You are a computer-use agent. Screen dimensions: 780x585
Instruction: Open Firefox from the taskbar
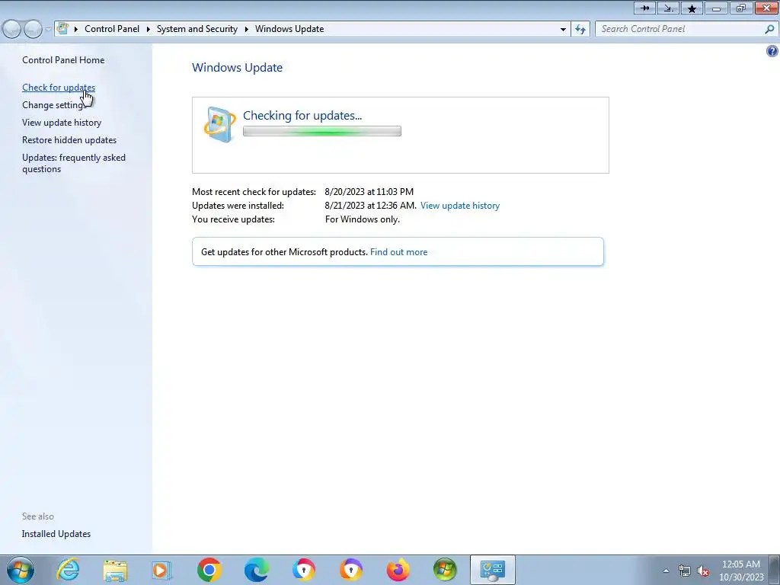(398, 570)
